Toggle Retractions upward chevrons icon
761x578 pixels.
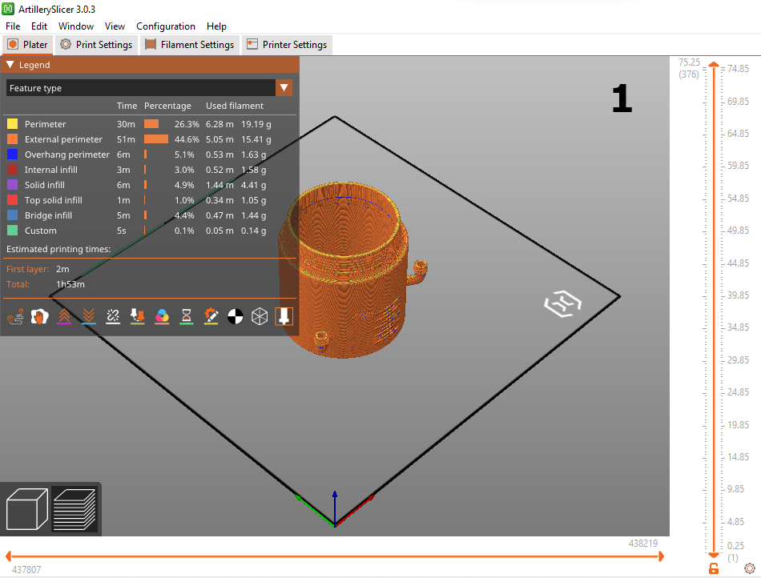click(x=64, y=317)
